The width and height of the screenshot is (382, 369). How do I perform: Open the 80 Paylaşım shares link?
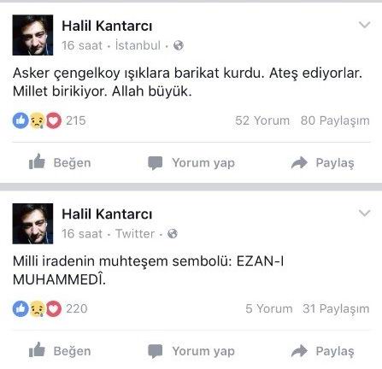335,120
